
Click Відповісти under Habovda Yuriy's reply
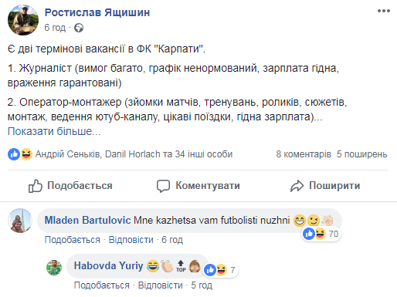pos(161,285)
